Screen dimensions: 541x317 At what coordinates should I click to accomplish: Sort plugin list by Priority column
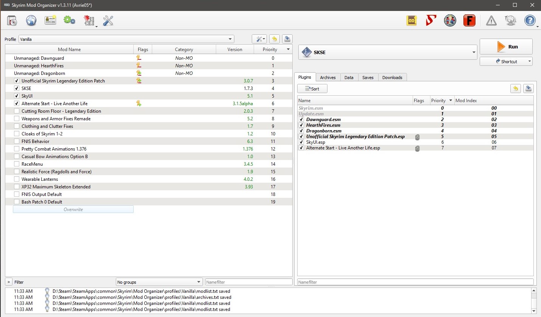click(x=442, y=101)
